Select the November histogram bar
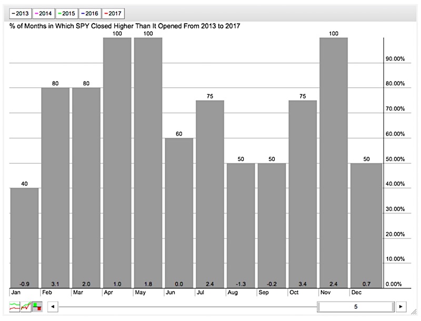 tap(334, 163)
